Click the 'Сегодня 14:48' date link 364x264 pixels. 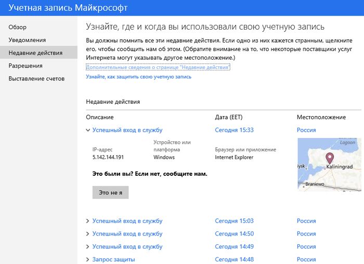pyautogui.click(x=234, y=259)
